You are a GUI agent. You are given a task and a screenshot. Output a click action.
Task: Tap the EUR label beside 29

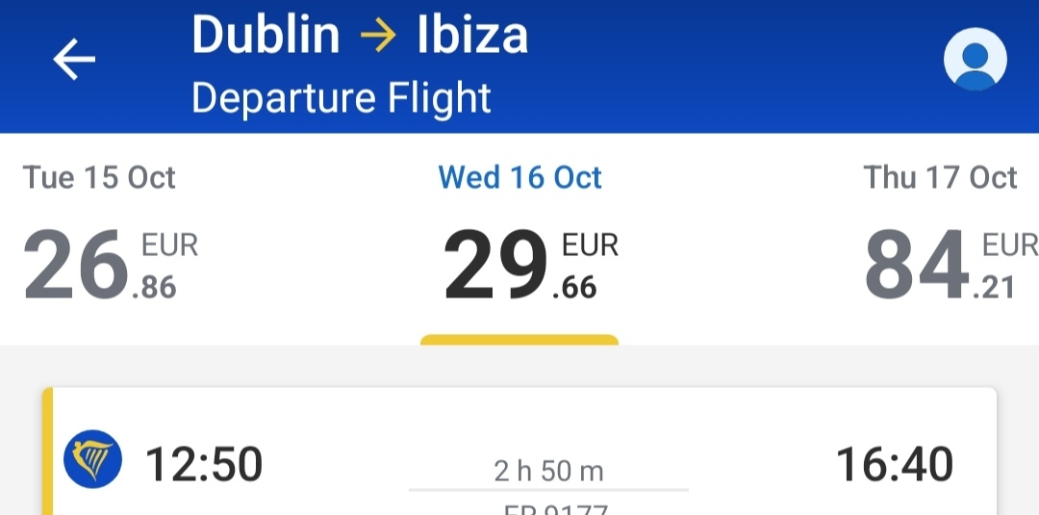[x=590, y=245]
